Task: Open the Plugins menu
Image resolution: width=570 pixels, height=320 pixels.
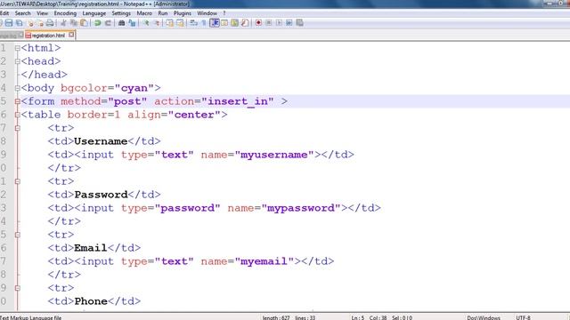Action: (x=182, y=13)
